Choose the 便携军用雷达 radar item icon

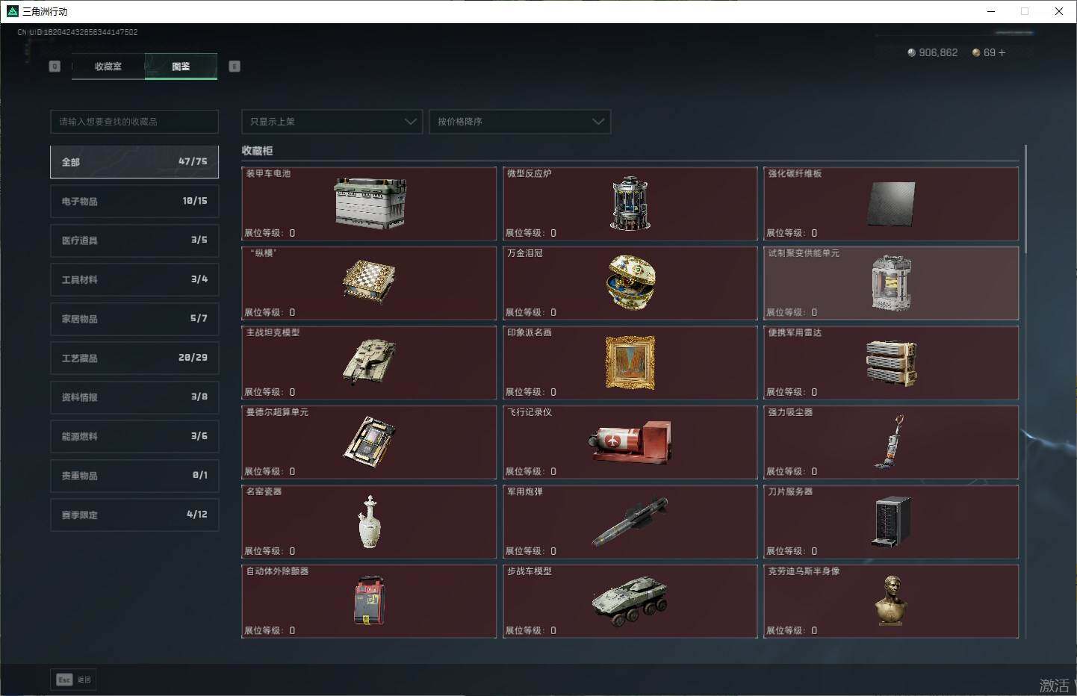892,363
